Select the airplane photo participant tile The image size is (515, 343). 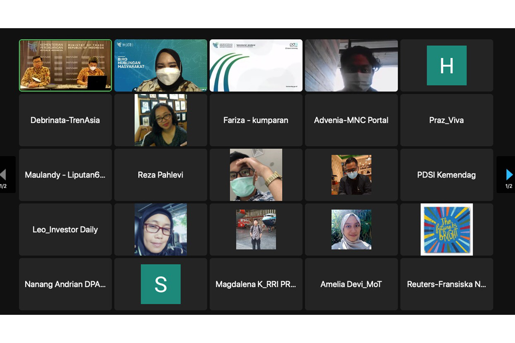tap(256, 229)
